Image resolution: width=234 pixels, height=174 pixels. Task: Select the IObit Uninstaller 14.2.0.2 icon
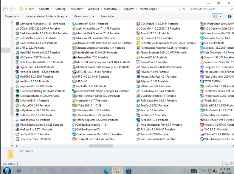17,96
